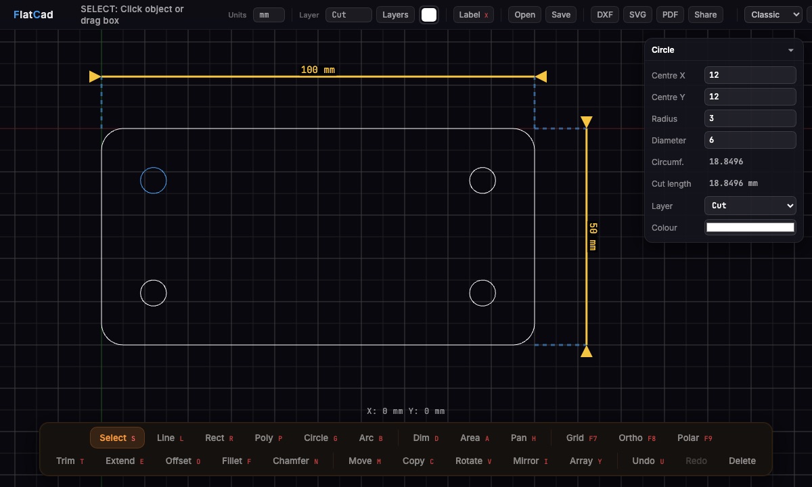Image resolution: width=812 pixels, height=487 pixels.
Task: Open the Classic theme dropdown
Action: click(x=773, y=15)
